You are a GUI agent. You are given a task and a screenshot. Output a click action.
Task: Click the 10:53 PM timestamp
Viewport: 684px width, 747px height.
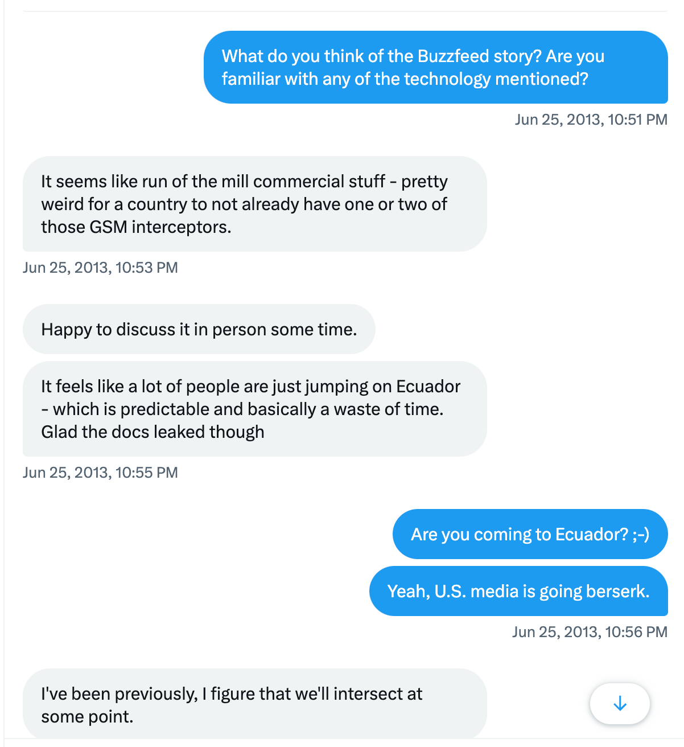click(x=100, y=268)
